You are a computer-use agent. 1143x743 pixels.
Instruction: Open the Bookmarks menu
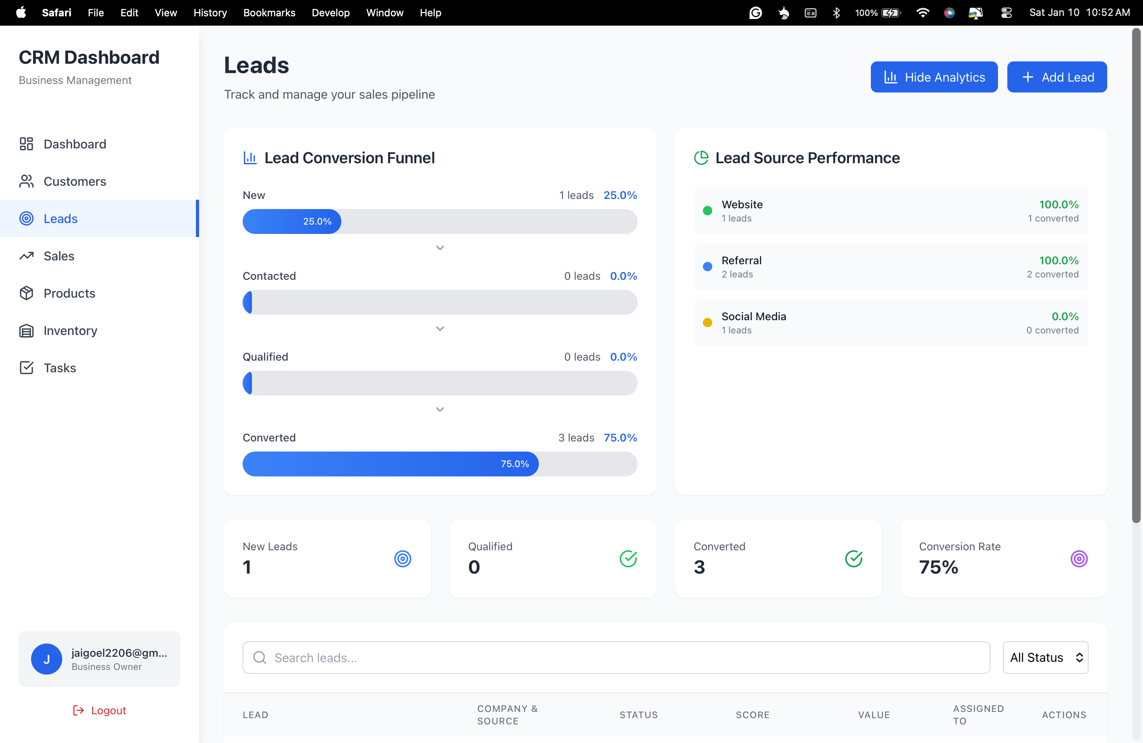(269, 12)
